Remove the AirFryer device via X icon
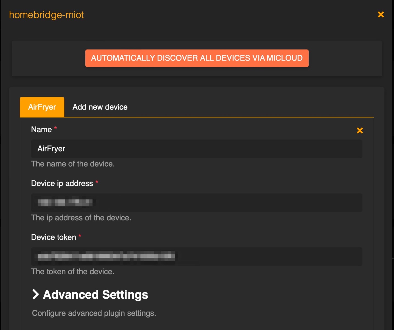Image resolution: width=394 pixels, height=330 pixels. click(x=360, y=130)
